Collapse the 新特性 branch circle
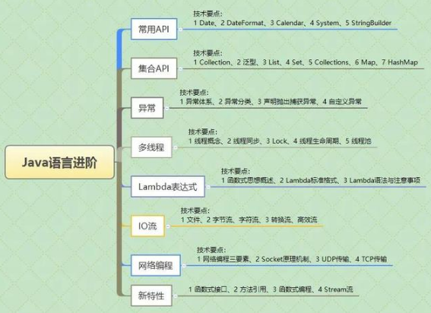Image resolution: width=431 pixels, height=313 pixels. [x=176, y=296]
